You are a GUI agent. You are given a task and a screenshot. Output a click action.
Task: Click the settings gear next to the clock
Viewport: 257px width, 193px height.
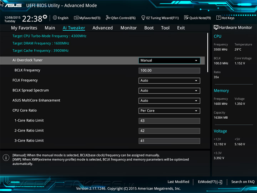pyautogui.click(x=45, y=17)
